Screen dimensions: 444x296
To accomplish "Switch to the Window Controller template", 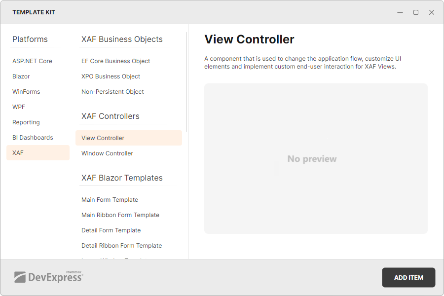I will click(107, 153).
